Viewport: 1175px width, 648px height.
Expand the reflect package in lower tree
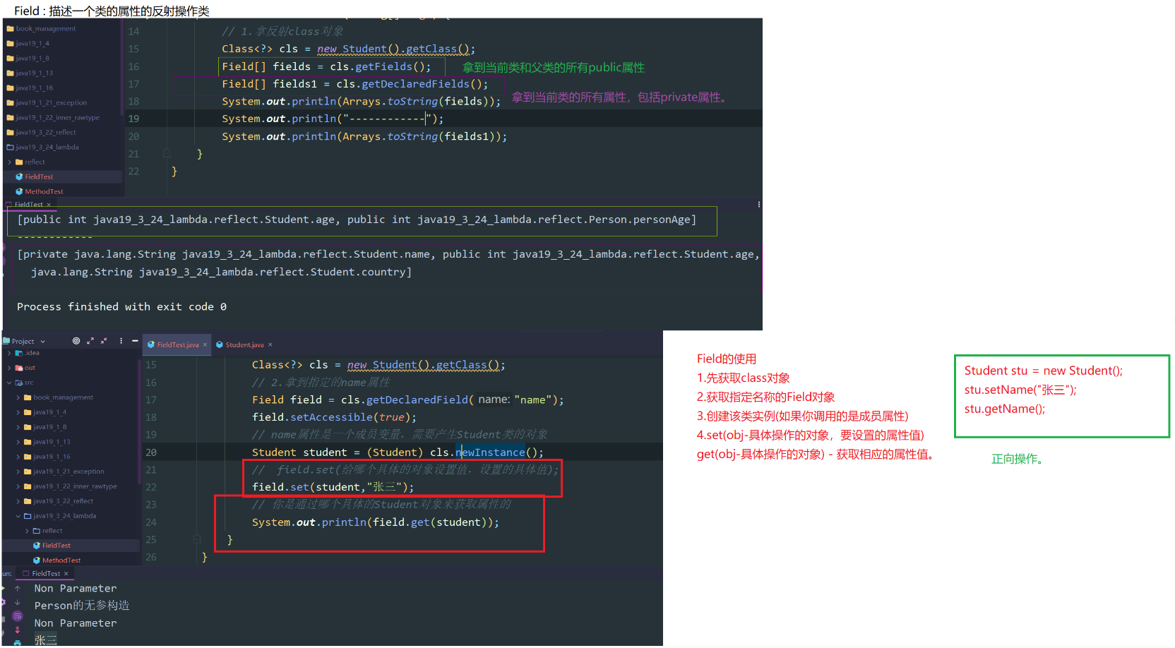28,531
